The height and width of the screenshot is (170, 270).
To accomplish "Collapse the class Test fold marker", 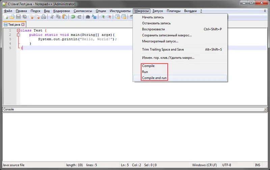I will click(x=19, y=31).
